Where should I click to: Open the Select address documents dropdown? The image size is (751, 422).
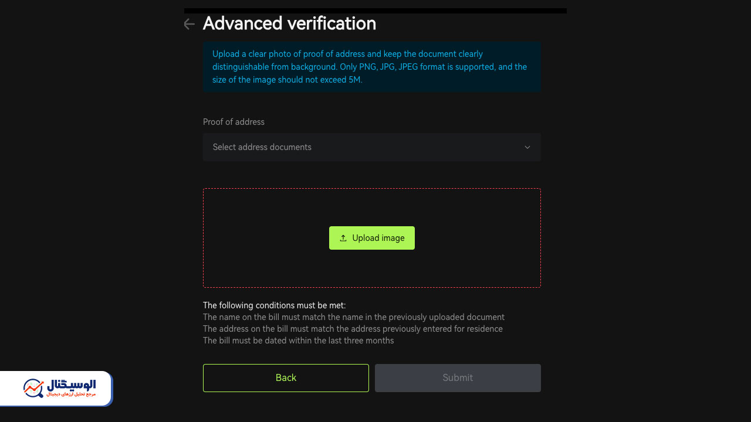372,147
